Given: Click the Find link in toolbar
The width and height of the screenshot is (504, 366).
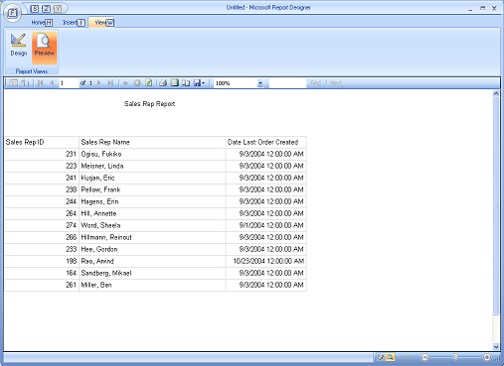Looking at the screenshot, I should pos(315,83).
